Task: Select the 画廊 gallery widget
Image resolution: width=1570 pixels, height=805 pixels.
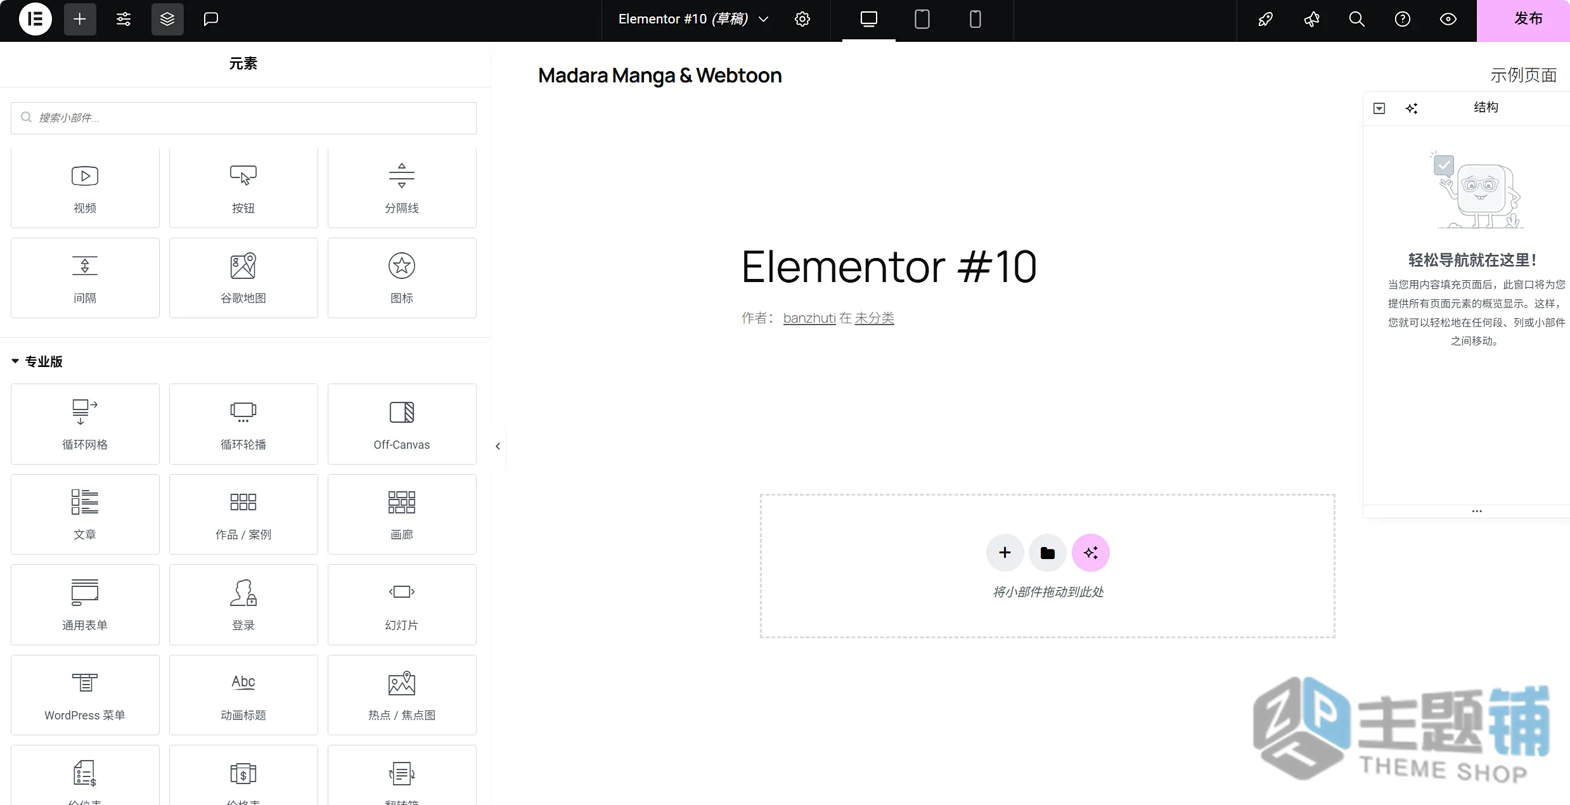Action: pos(402,514)
